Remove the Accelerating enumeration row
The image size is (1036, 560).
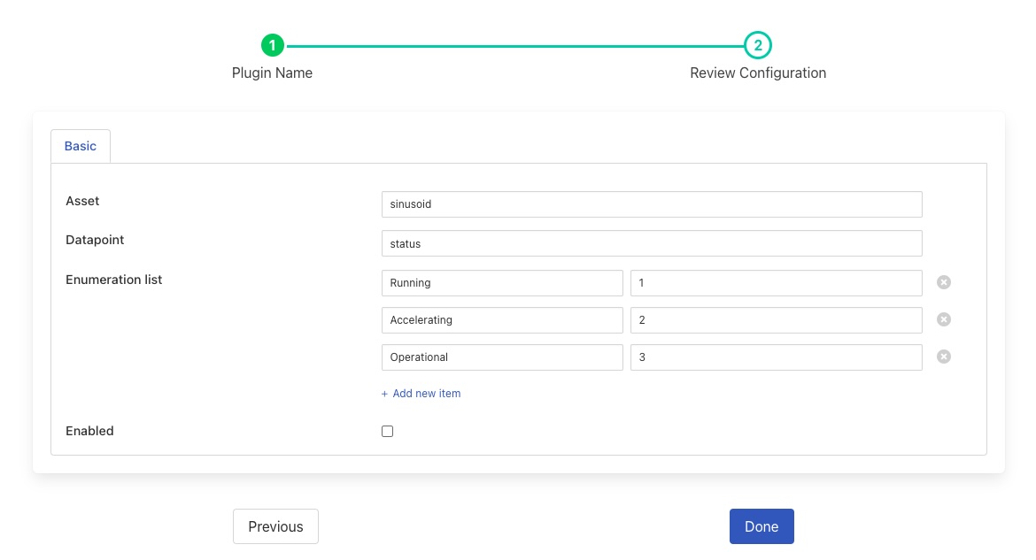pyautogui.click(x=944, y=319)
